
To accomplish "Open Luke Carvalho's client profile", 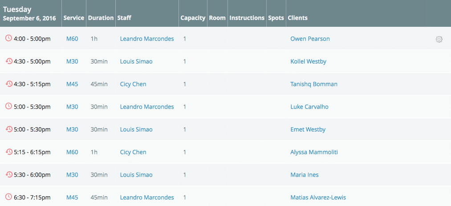I will coord(309,107).
